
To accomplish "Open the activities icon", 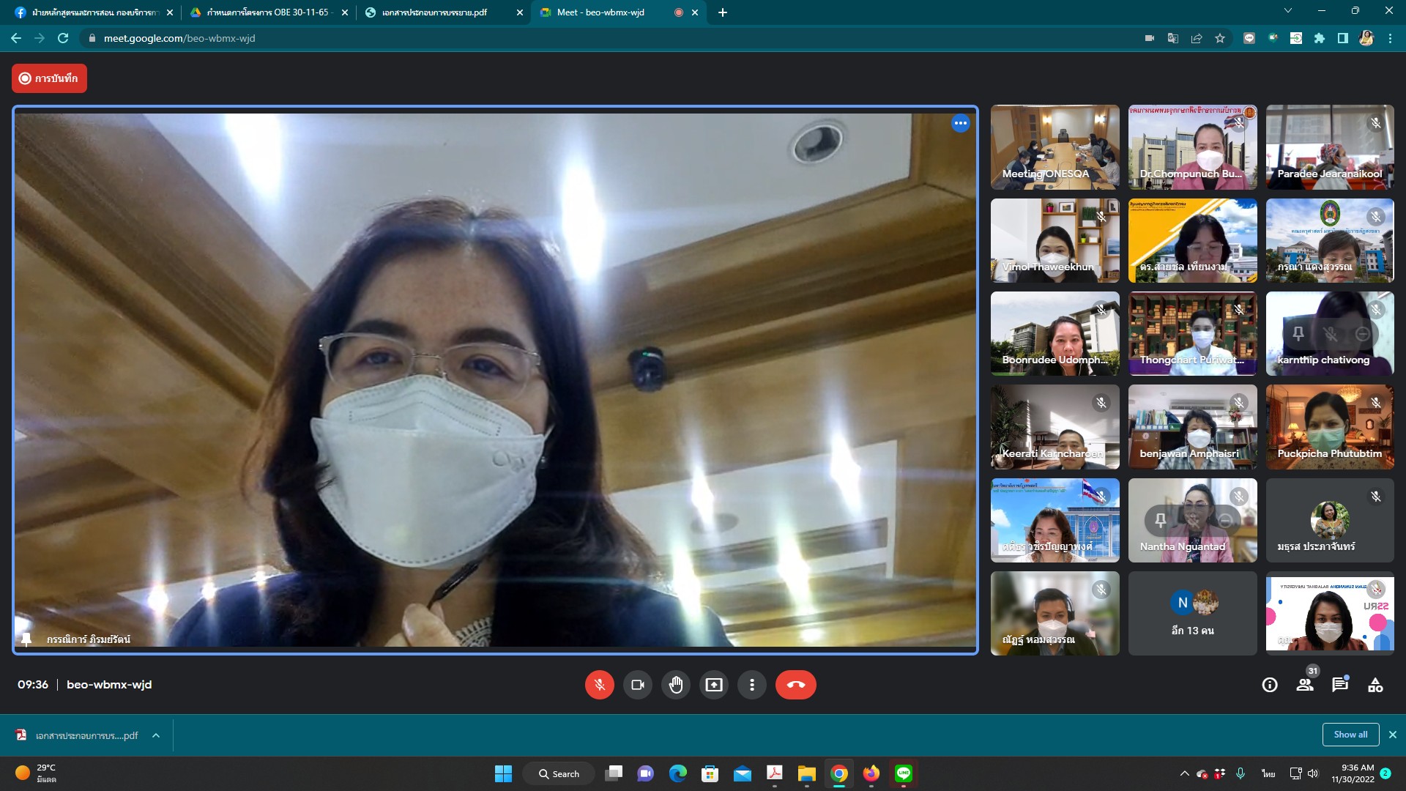I will [x=1375, y=685].
